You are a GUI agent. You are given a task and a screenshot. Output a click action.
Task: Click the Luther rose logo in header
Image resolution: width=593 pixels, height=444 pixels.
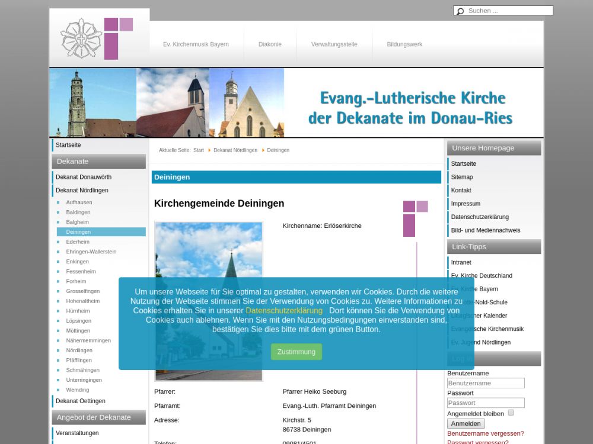pos(81,38)
